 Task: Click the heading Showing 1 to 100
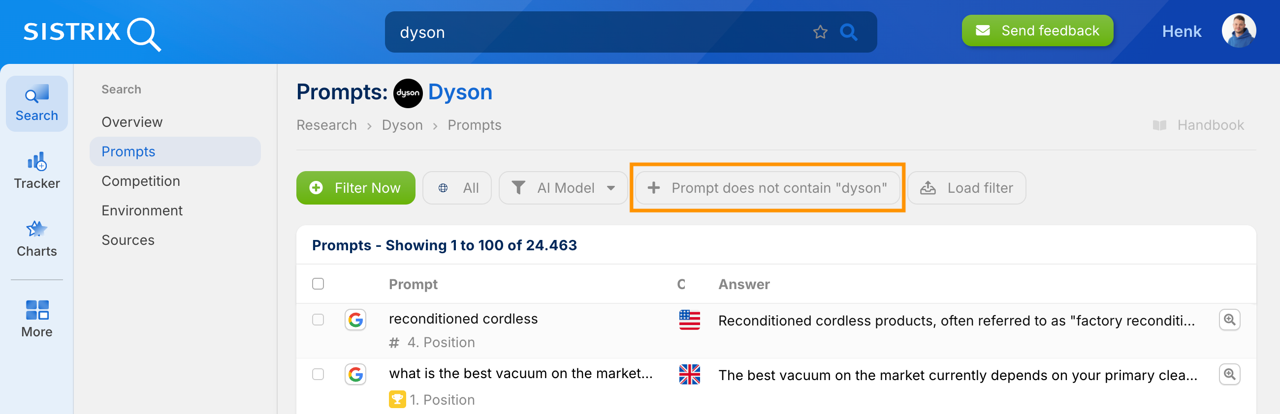pos(444,245)
